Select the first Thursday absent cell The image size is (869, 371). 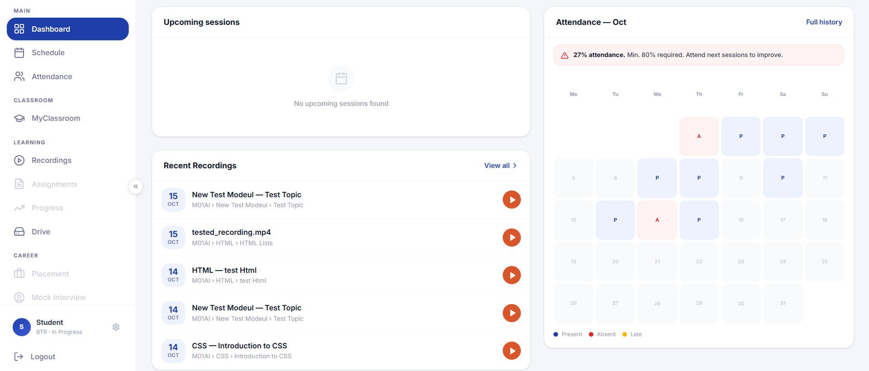coord(699,136)
